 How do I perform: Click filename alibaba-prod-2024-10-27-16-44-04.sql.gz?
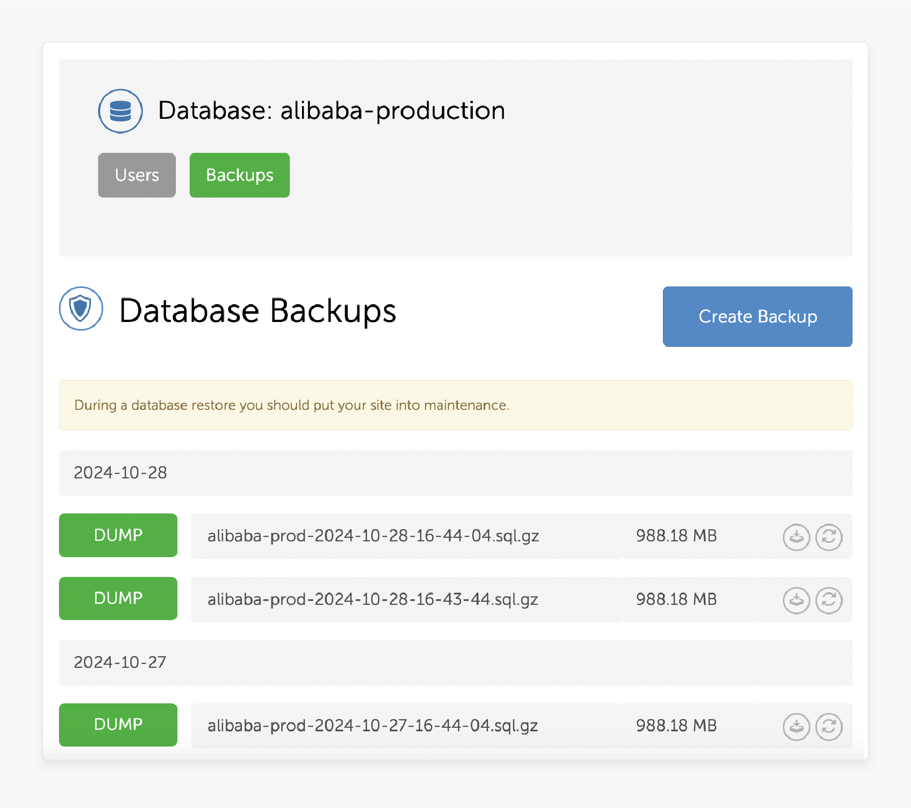373,726
